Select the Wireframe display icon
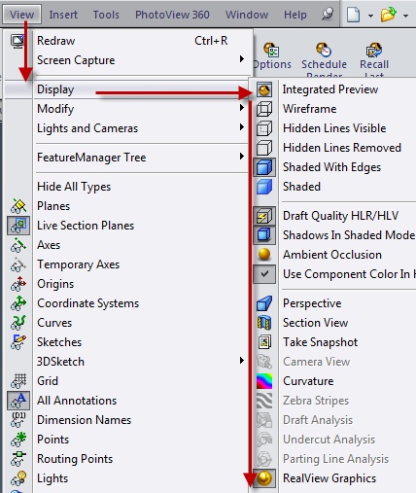This screenshot has width=416, height=493. click(x=264, y=109)
